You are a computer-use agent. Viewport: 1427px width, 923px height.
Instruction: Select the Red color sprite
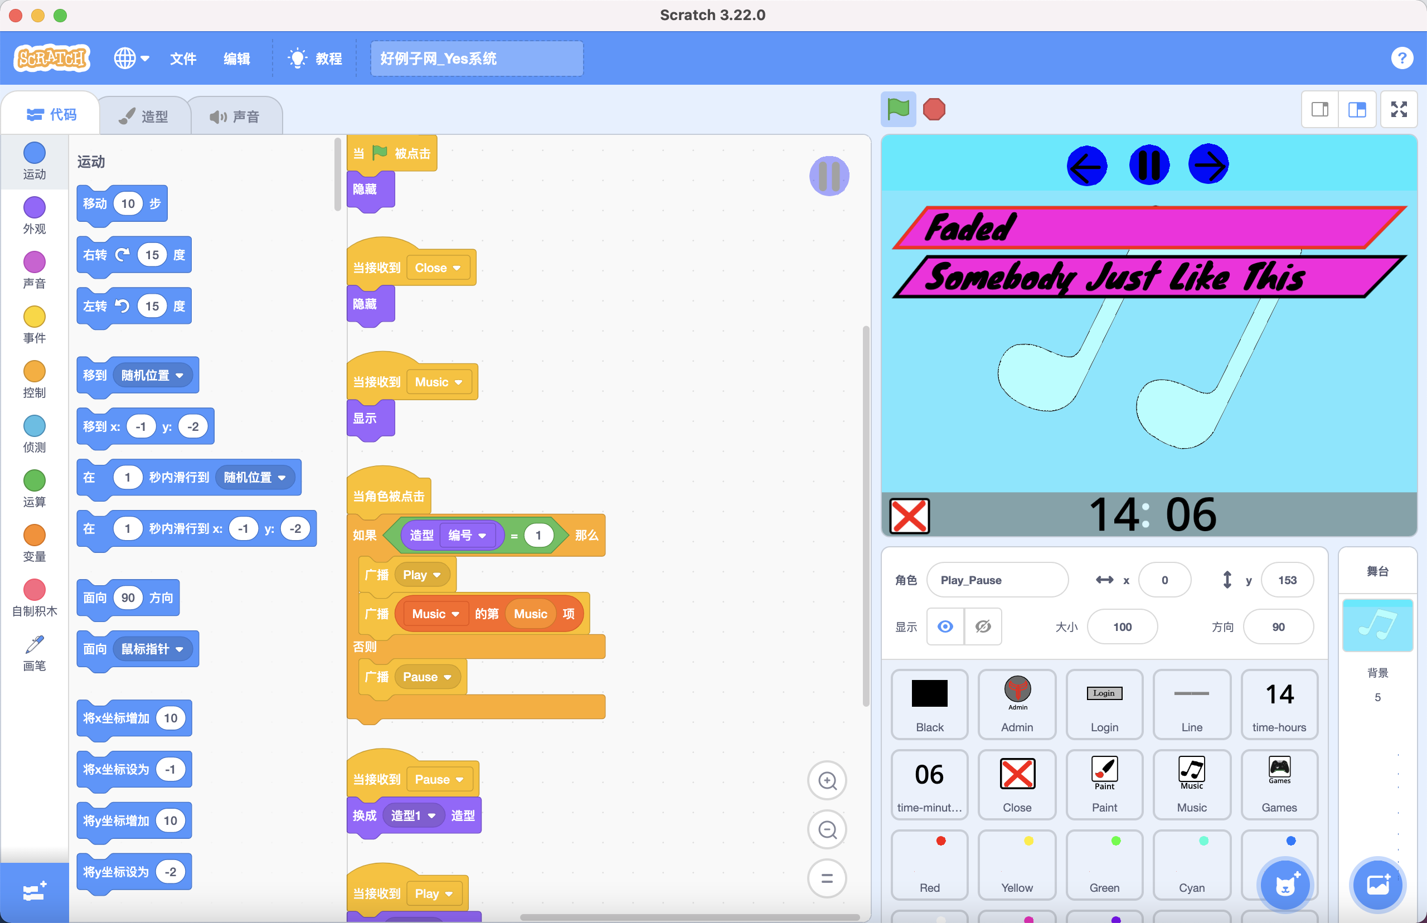[x=929, y=864]
